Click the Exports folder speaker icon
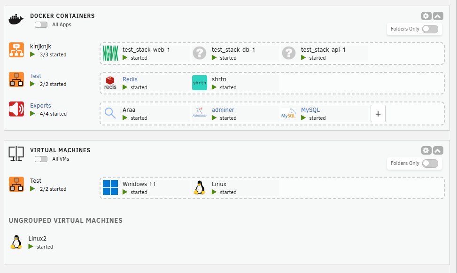The image size is (457, 273). tap(16, 109)
